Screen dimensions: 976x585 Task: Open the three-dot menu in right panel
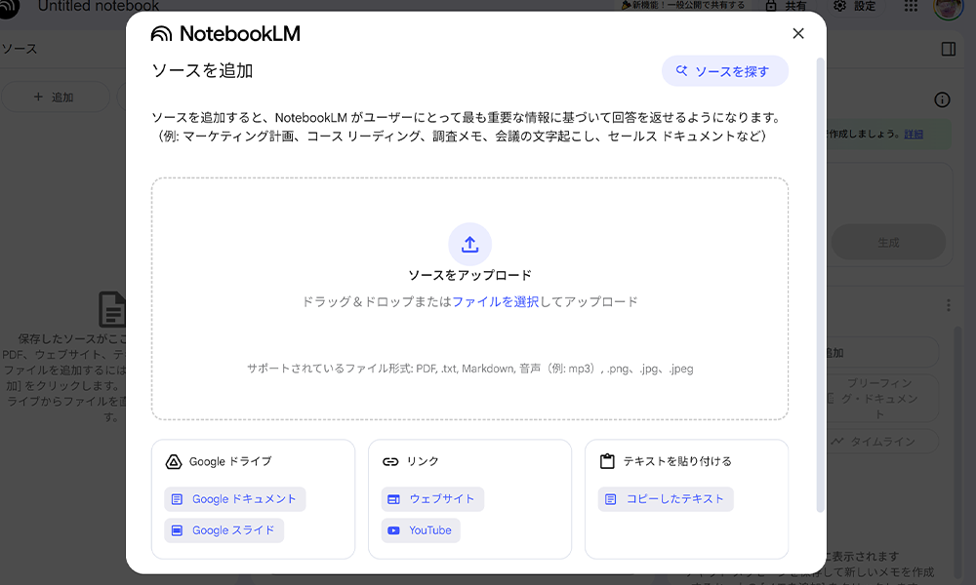point(948,305)
